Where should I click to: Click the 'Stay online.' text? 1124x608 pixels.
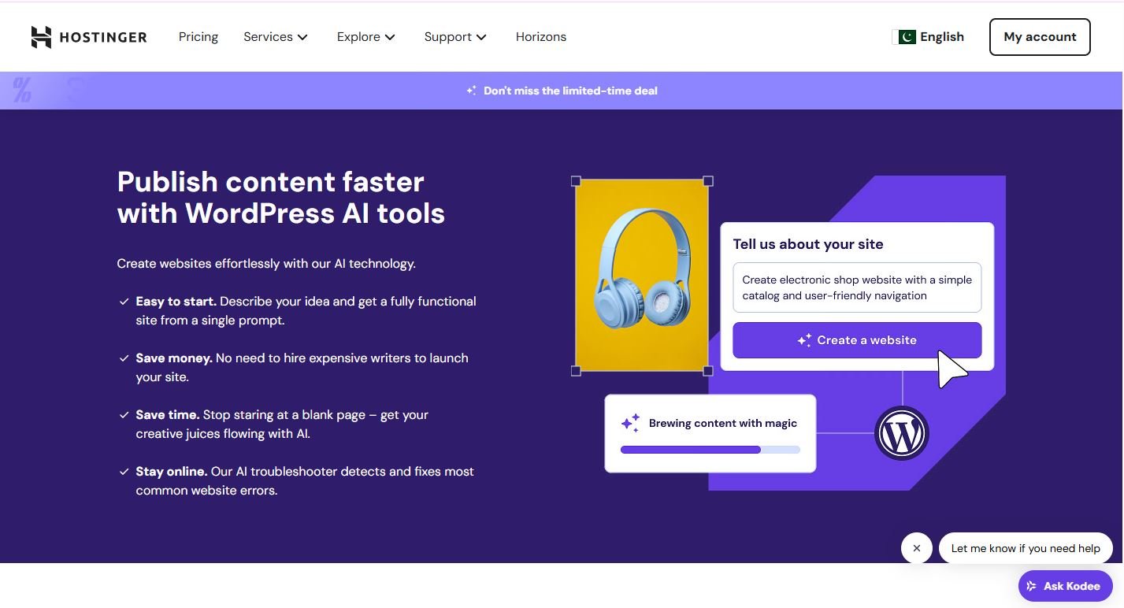point(172,472)
